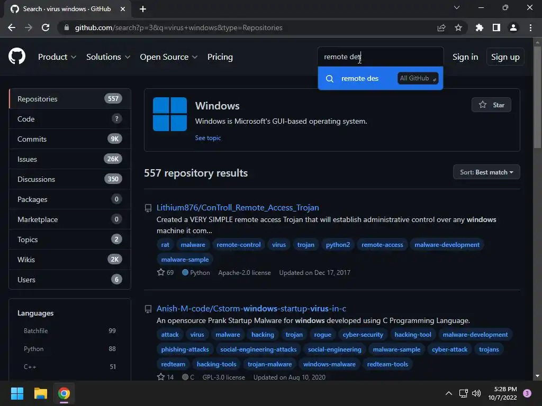The height and width of the screenshot is (406, 542).
Task: Select the Wikis filter in sidebar
Action: tap(70, 259)
